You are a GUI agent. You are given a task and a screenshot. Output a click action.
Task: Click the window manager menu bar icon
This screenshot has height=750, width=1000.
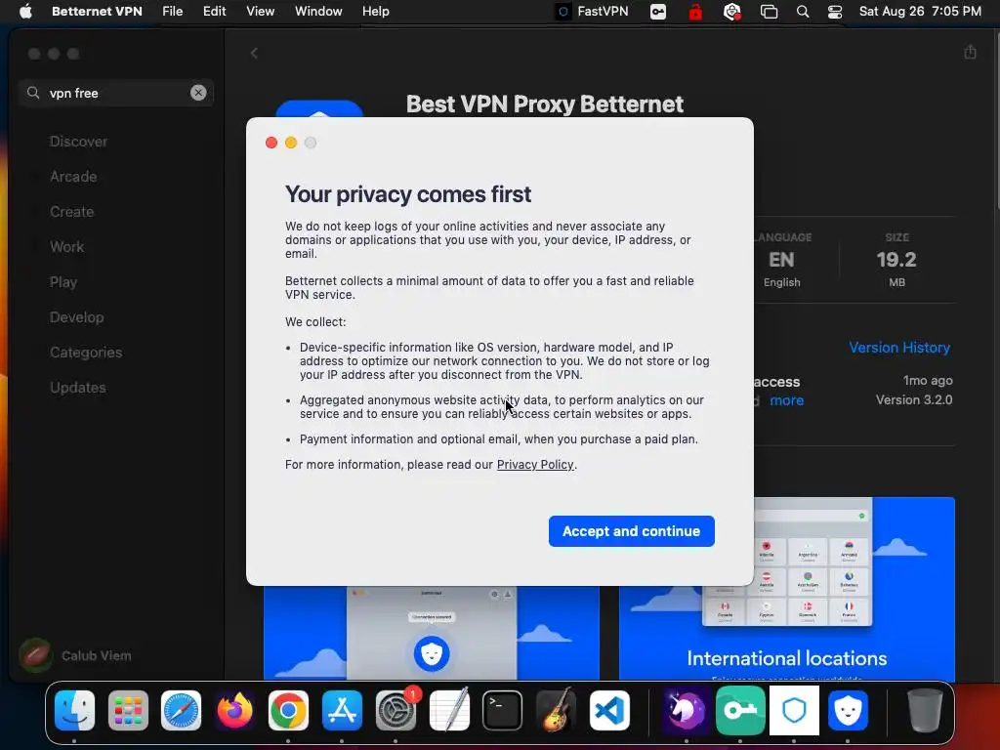[770, 12]
